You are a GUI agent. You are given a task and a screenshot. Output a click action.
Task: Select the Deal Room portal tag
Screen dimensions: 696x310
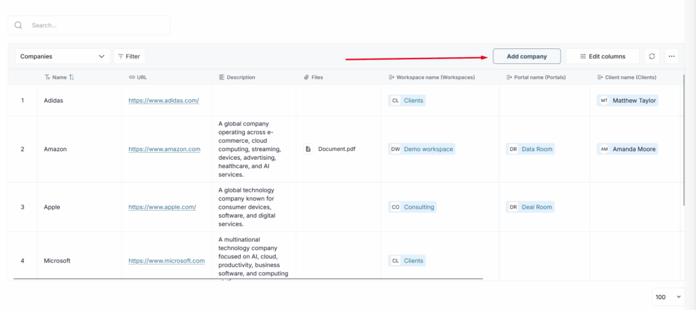point(536,207)
